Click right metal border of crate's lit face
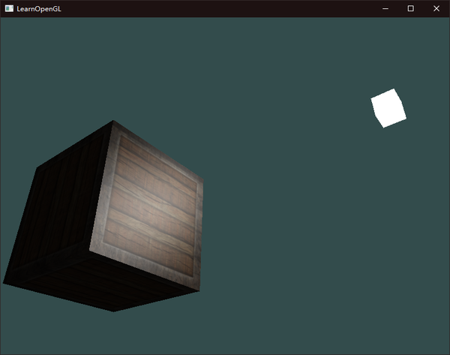Image resolution: width=450 pixels, height=355 pixels. tap(198, 233)
